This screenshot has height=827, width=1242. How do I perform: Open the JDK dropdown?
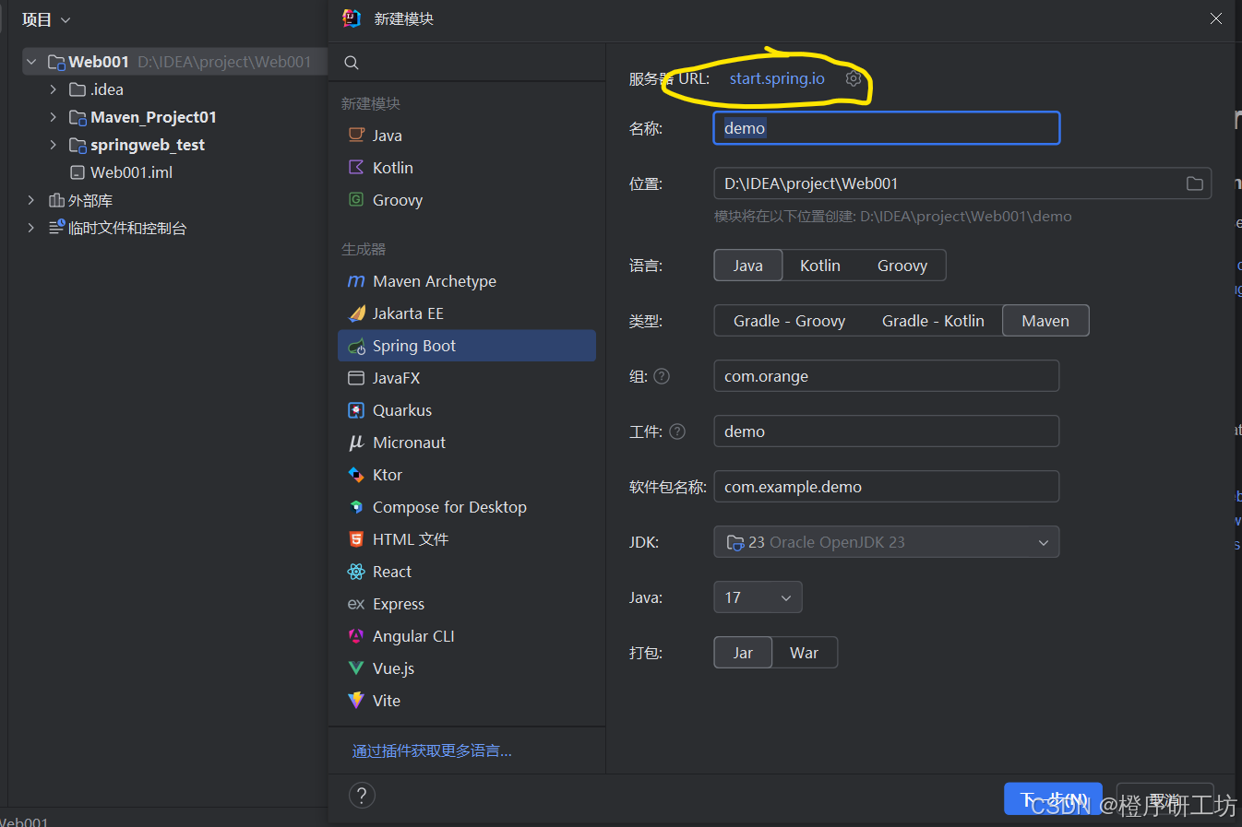pyautogui.click(x=886, y=542)
